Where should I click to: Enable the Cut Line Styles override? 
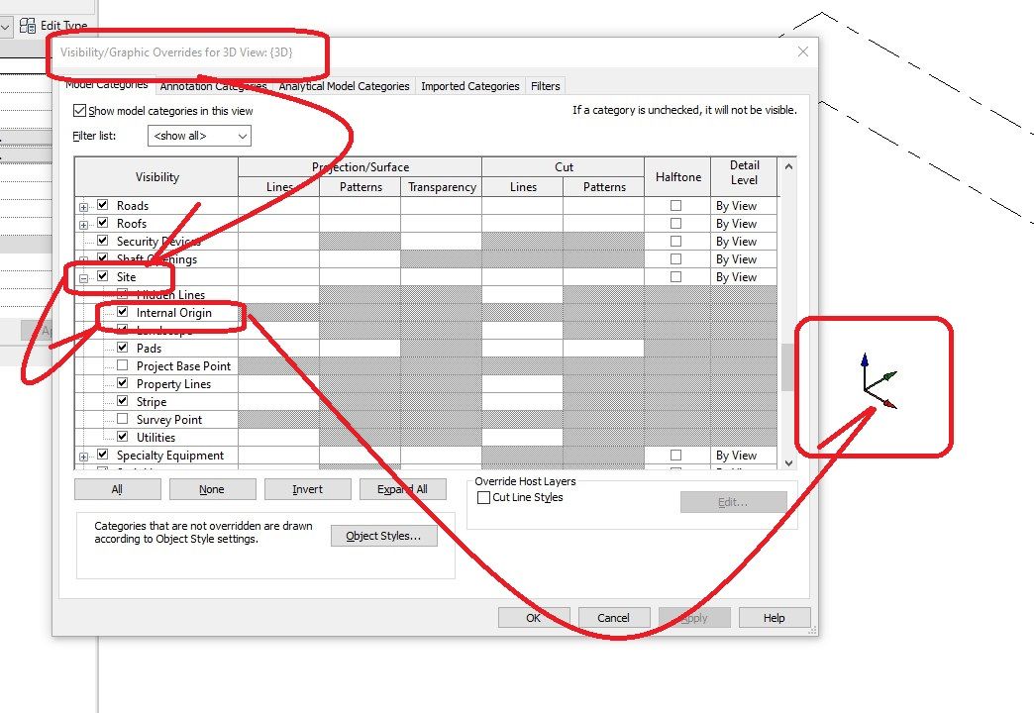(x=484, y=498)
